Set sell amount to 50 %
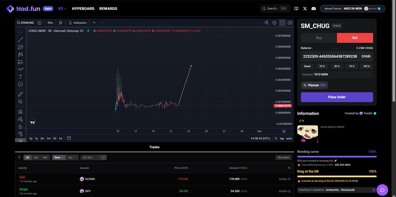The width and height of the screenshot is (396, 197). [x=337, y=66]
